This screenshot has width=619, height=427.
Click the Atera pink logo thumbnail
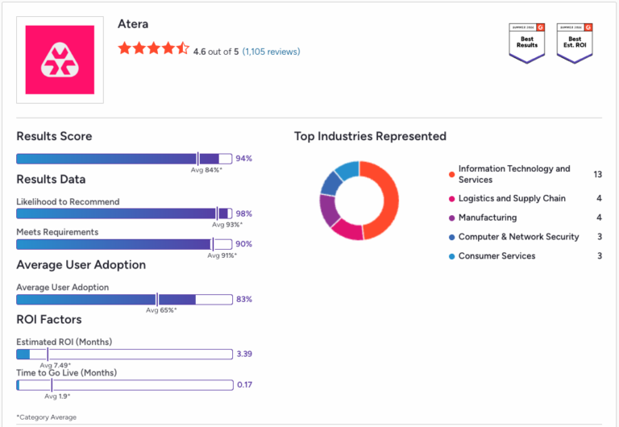point(60,60)
